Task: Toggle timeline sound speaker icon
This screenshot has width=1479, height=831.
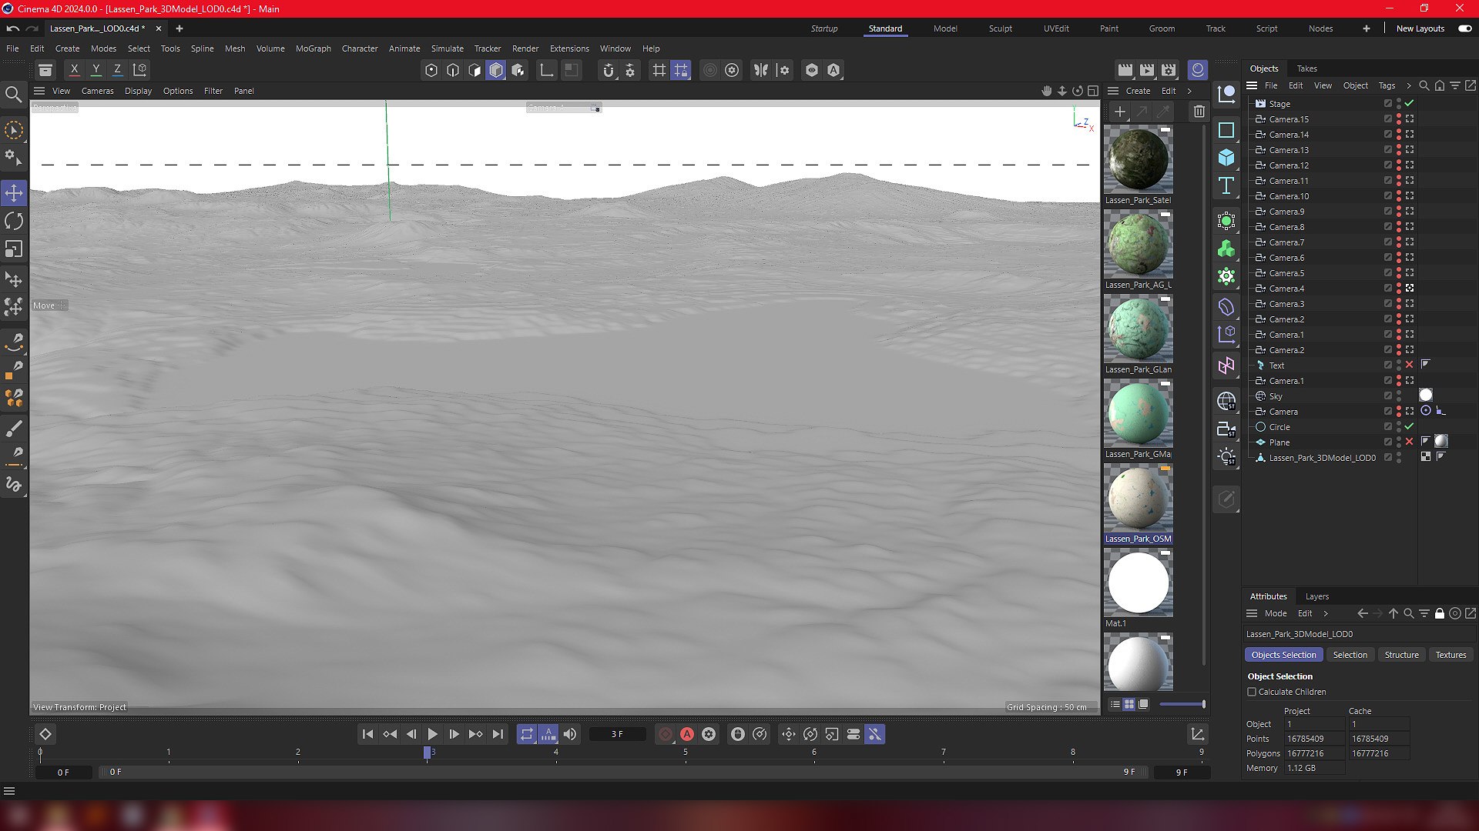Action: tap(570, 734)
